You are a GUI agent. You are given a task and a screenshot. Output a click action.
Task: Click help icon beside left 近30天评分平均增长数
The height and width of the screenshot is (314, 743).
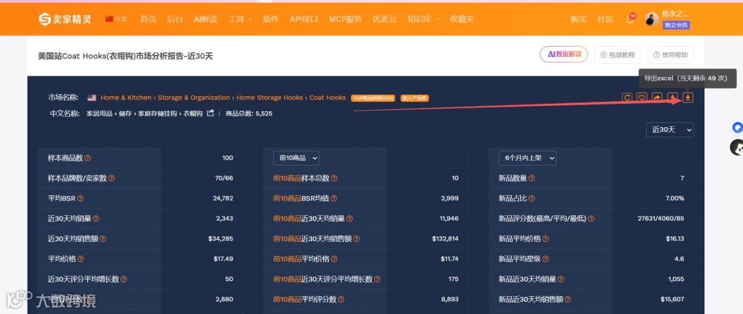coord(124,280)
